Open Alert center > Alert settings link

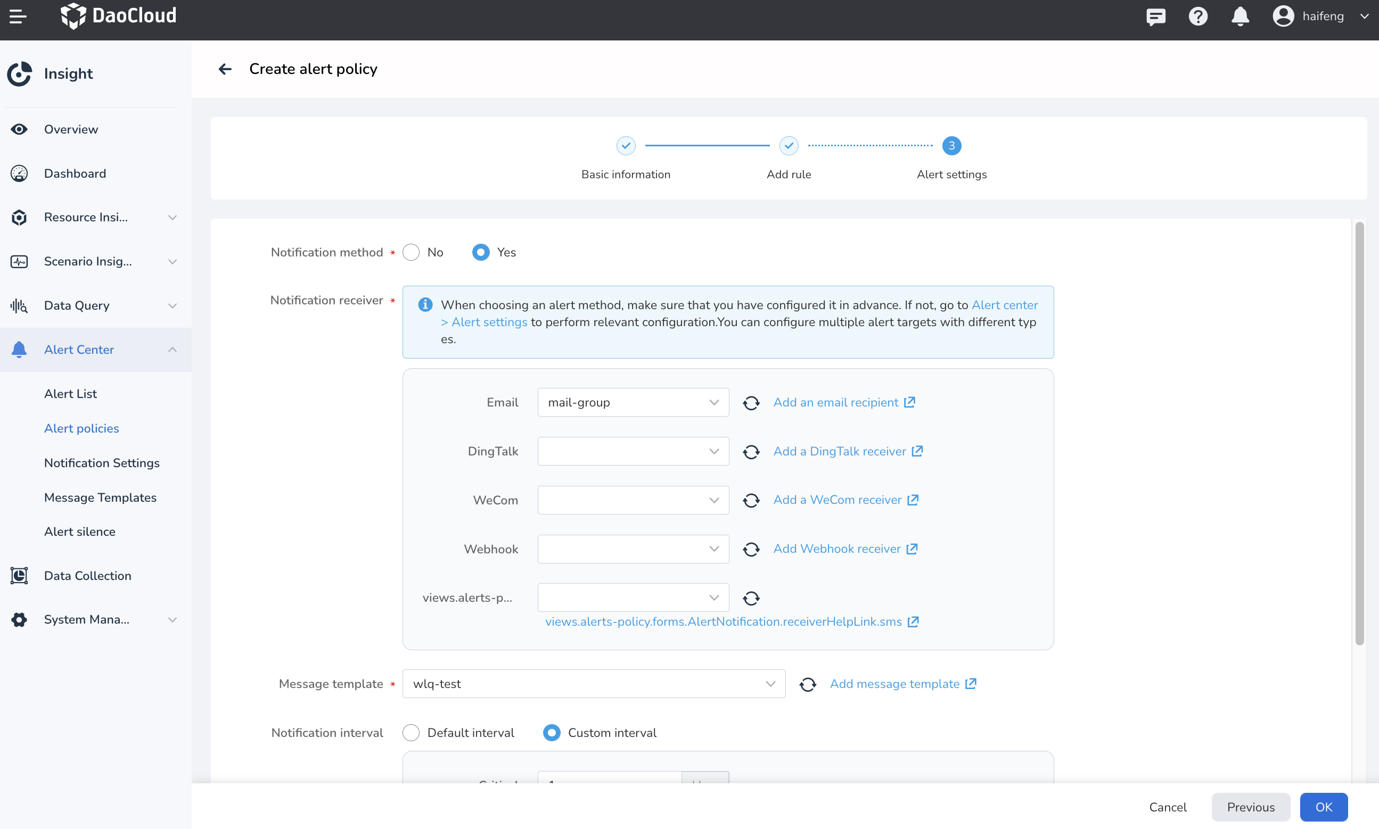tap(484, 322)
